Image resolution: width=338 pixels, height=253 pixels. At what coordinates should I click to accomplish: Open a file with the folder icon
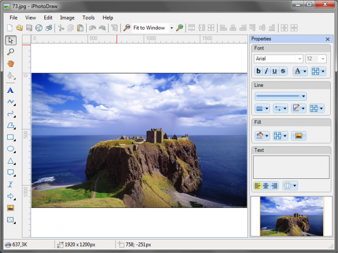point(20,28)
